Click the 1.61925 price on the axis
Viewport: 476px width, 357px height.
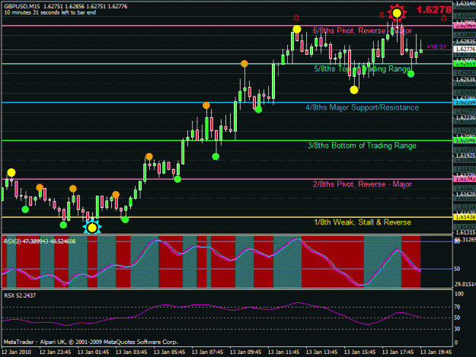point(465,156)
